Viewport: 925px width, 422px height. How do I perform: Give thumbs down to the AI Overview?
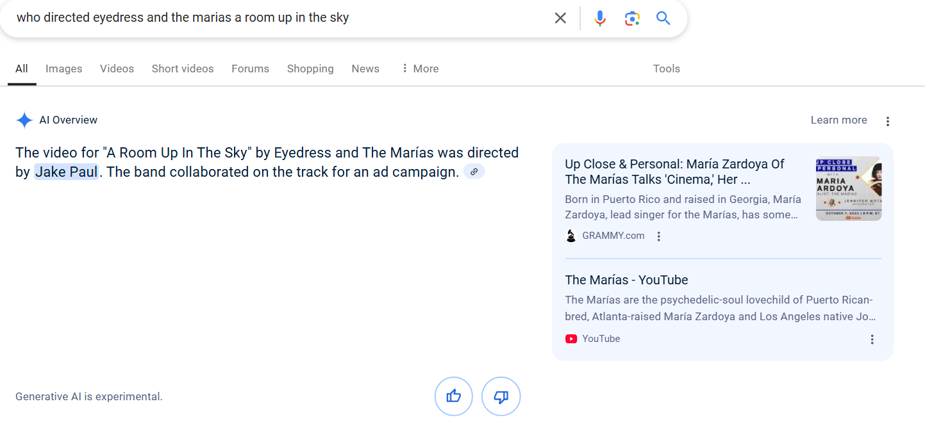pyautogui.click(x=501, y=396)
